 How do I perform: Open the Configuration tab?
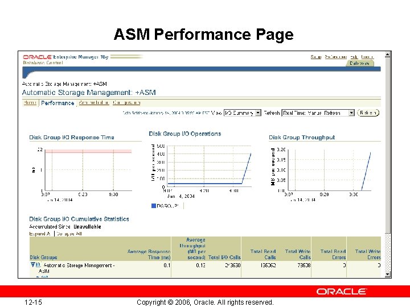pyautogui.click(x=126, y=102)
